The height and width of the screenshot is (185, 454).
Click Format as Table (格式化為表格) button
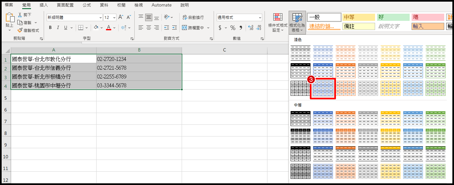297,22
